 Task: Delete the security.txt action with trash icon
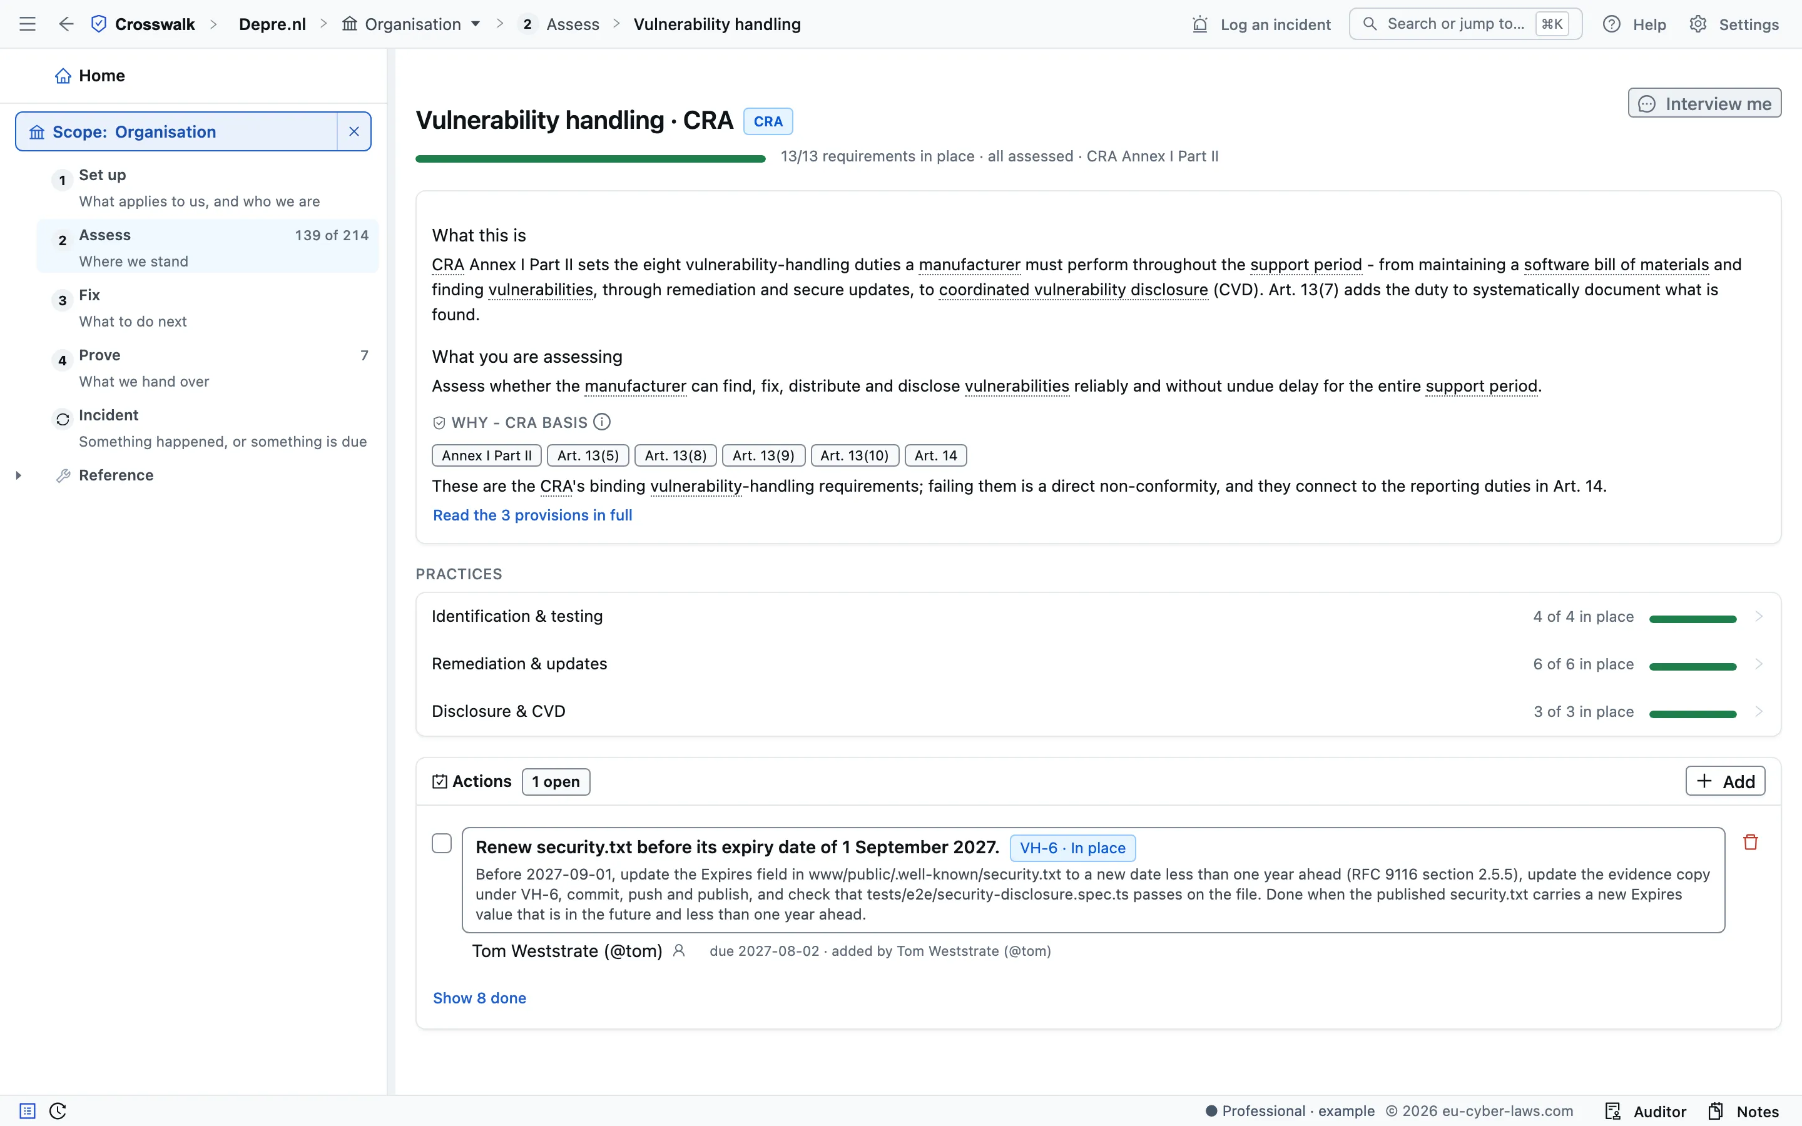coord(1751,842)
